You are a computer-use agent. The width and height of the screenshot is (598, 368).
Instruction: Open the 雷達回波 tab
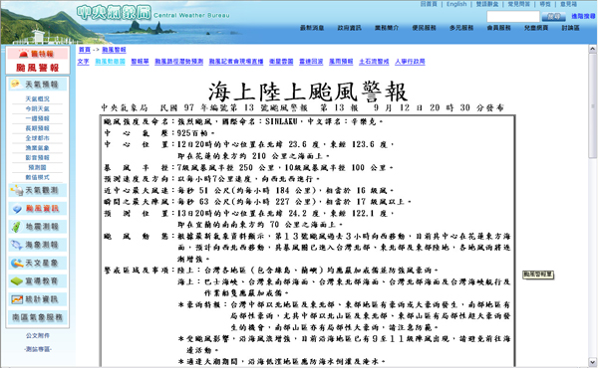tap(311, 62)
